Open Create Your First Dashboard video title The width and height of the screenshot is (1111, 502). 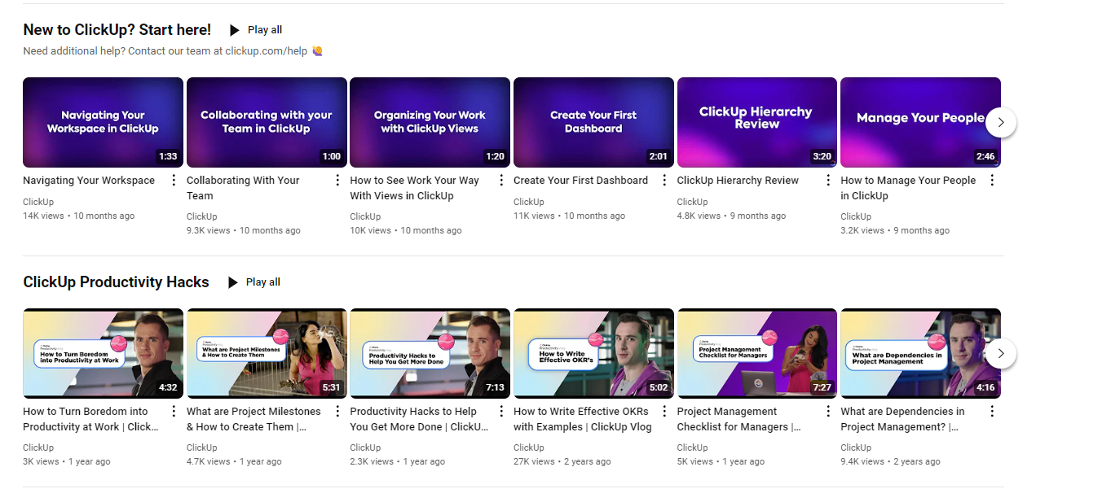pos(580,181)
